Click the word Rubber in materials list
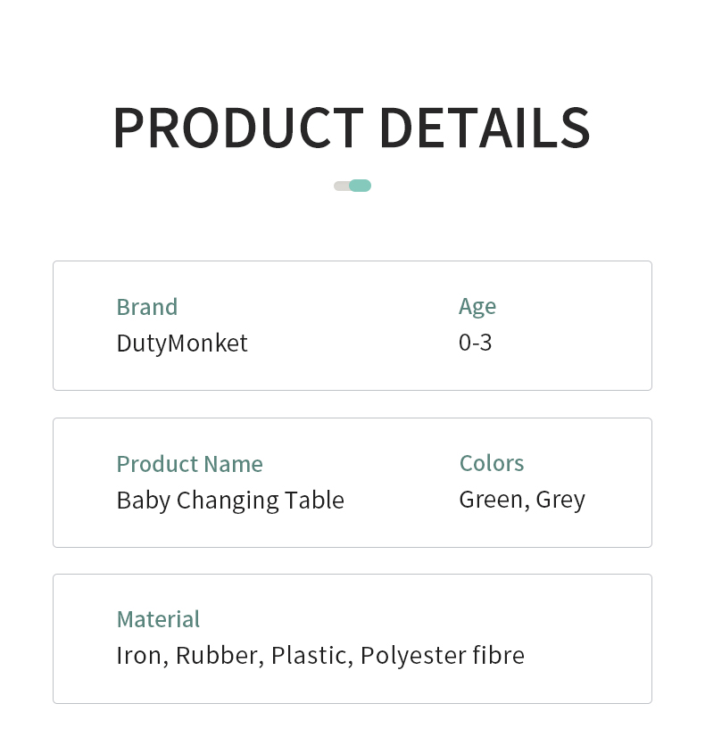Image resolution: width=705 pixels, height=745 pixels. (x=219, y=656)
